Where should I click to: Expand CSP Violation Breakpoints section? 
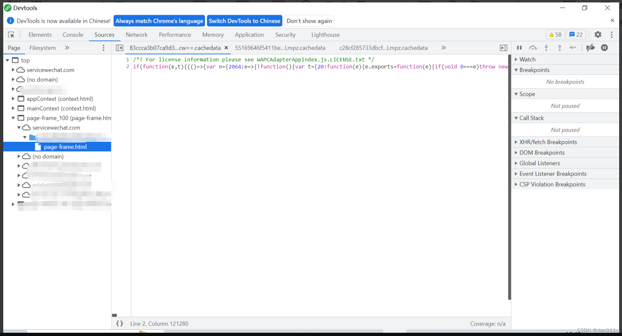click(565, 184)
